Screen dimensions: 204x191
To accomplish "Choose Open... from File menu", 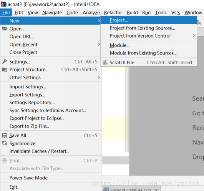I will [x=51, y=29].
